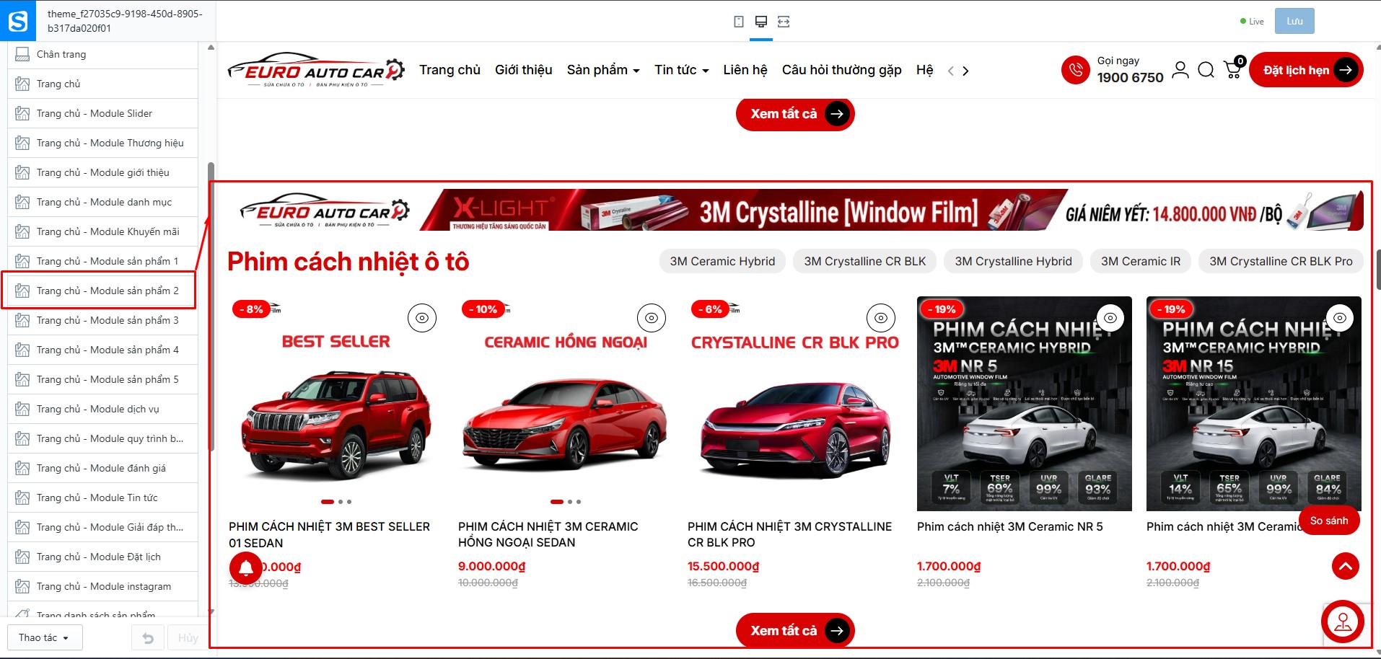Select Trang chủ - Module giới thiệu
The height and width of the screenshot is (659, 1381).
pyautogui.click(x=103, y=173)
